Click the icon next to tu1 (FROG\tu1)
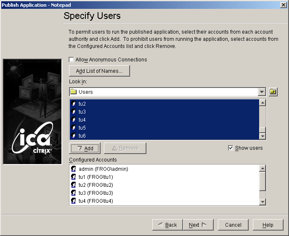Image resolution: width=289 pixels, height=236 pixels. pyautogui.click(x=74, y=177)
